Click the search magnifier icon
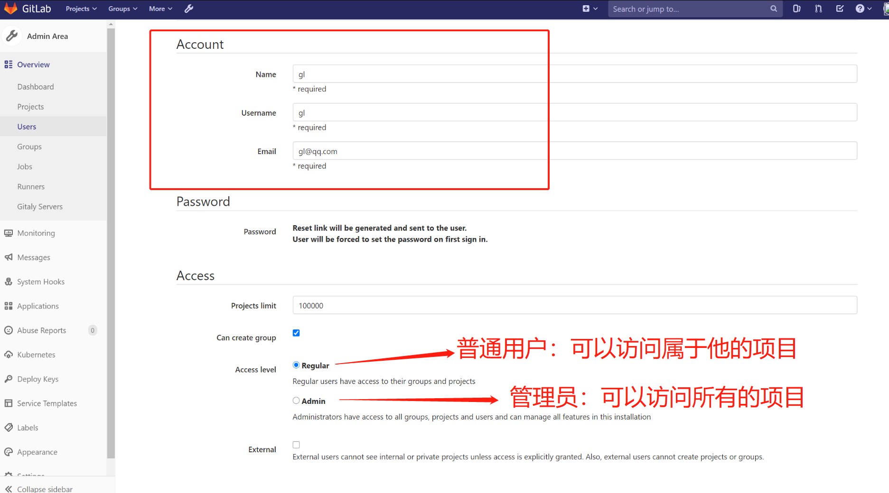The image size is (889, 493). coord(774,9)
